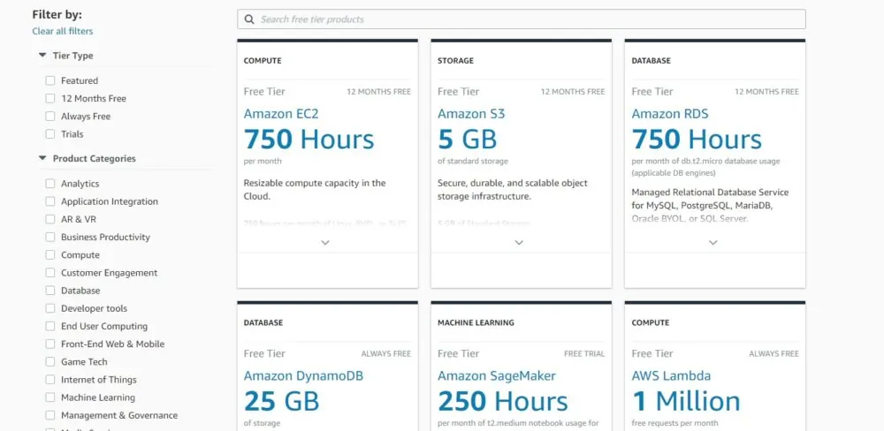Image resolution: width=884 pixels, height=431 pixels.
Task: Click 25 GB on DynamoDB card
Action: coord(281,401)
